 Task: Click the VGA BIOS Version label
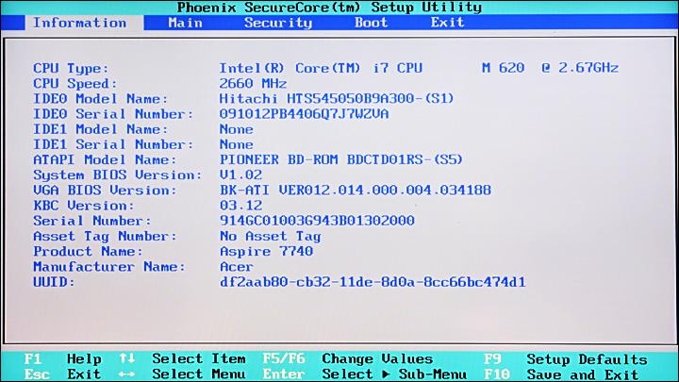106,191
